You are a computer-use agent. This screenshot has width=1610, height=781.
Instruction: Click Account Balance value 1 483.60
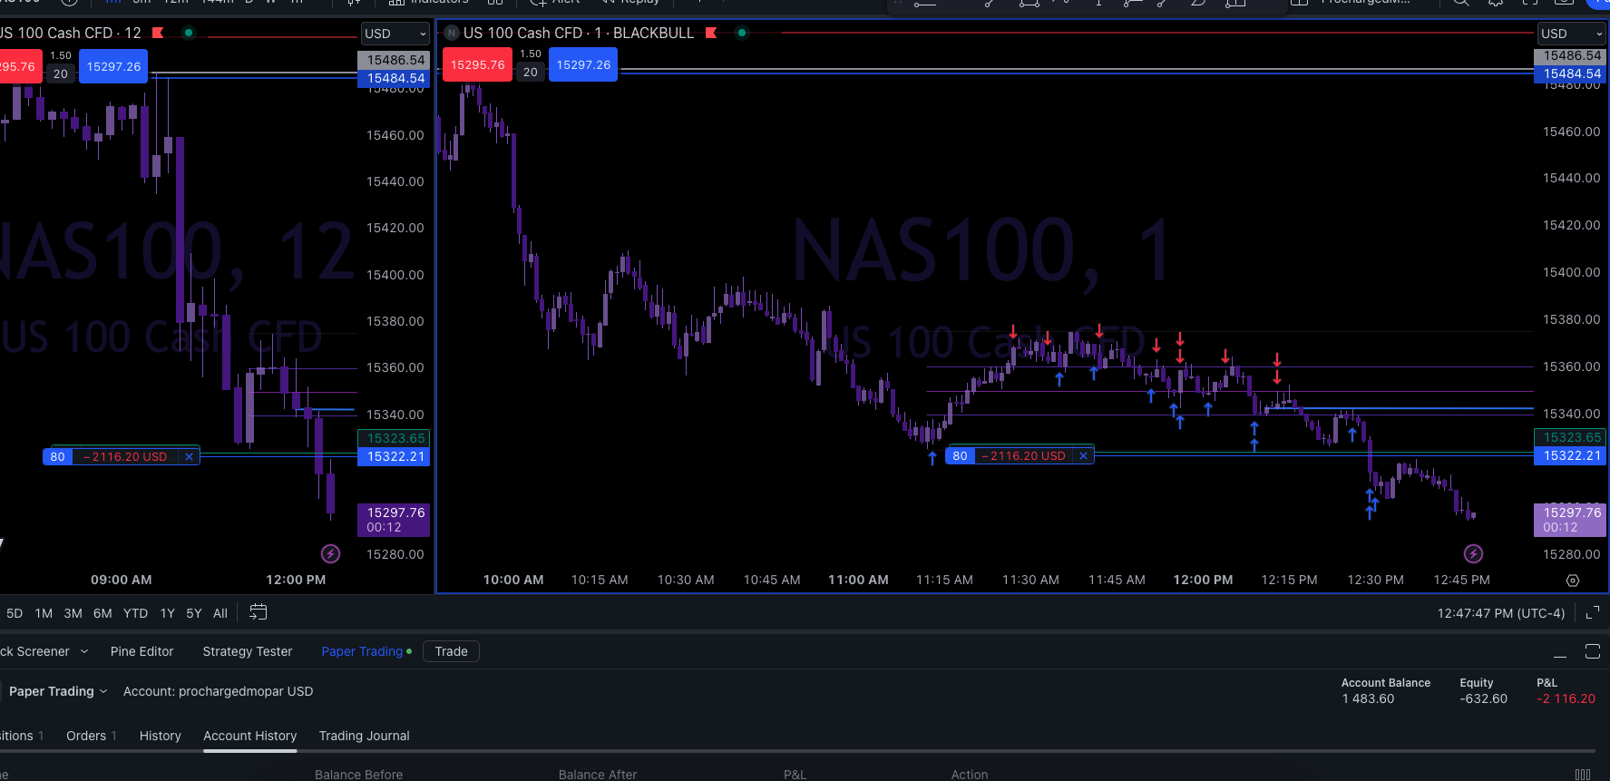[x=1368, y=698]
